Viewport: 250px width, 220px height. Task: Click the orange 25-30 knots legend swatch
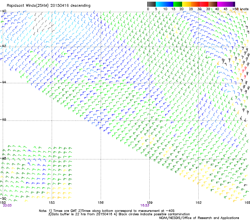coord(195,4)
